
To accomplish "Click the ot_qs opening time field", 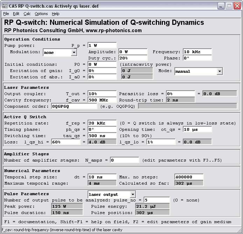I will pyautogui.click(x=197, y=129).
